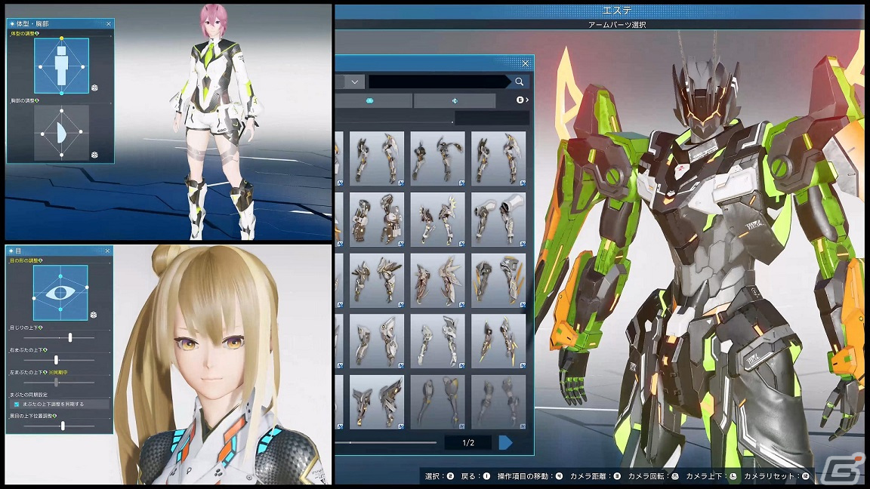Click the カメラ距離 control hint

pyautogui.click(x=595, y=475)
